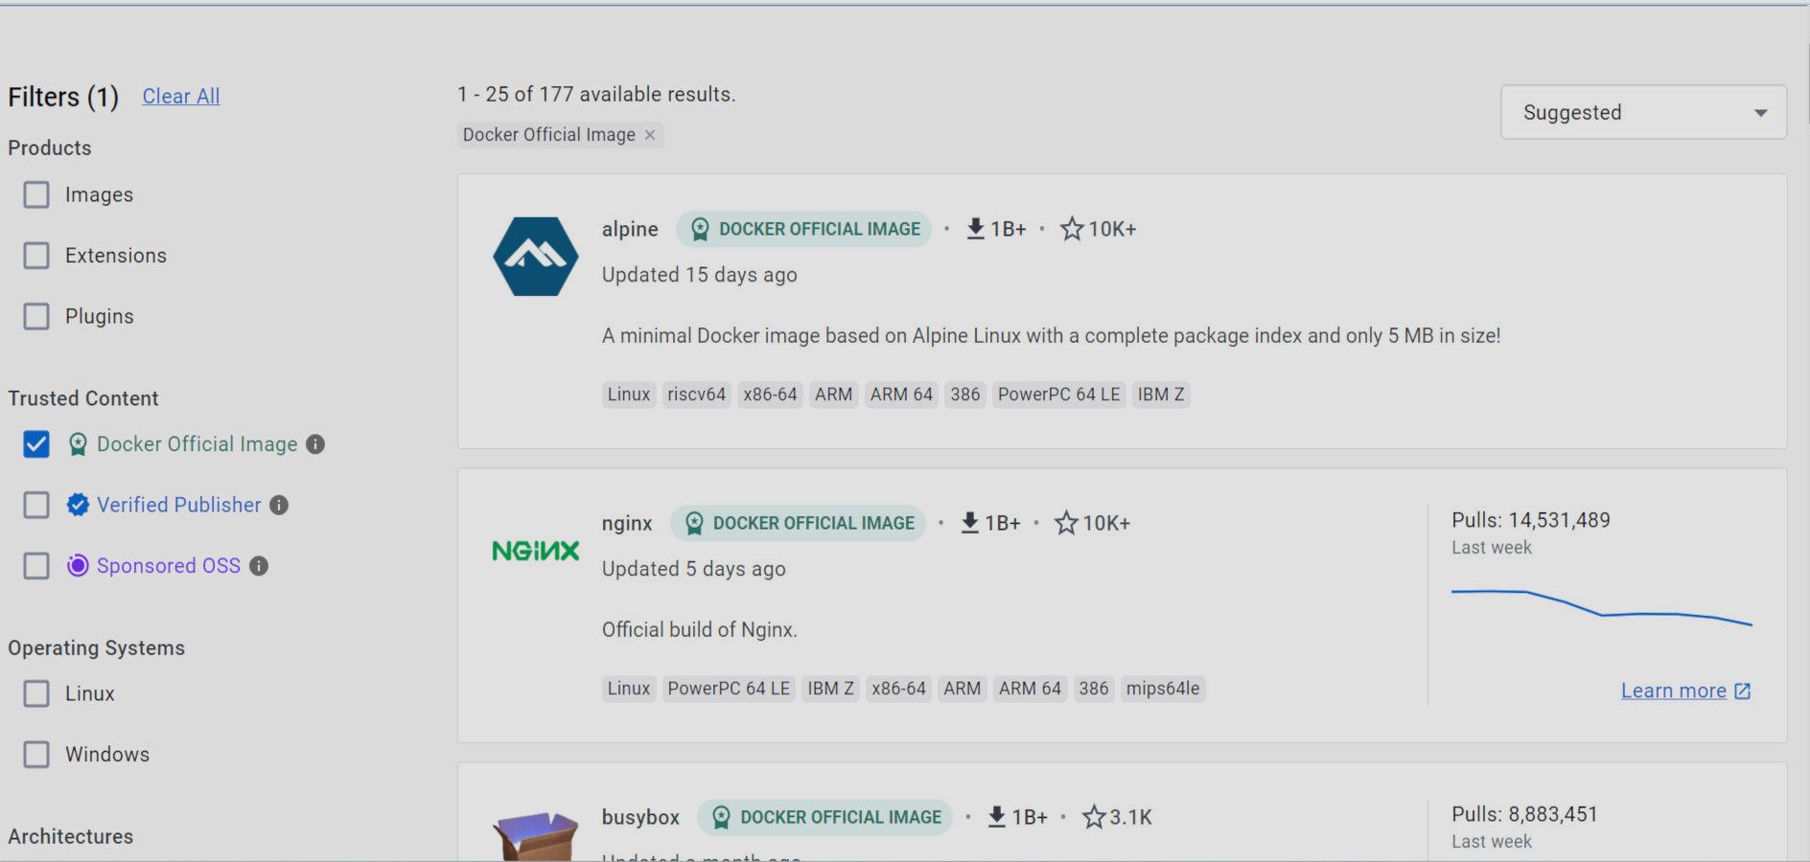Viewport: 1810px width, 862px height.
Task: Check the Images filter under Products
Action: [x=35, y=194]
